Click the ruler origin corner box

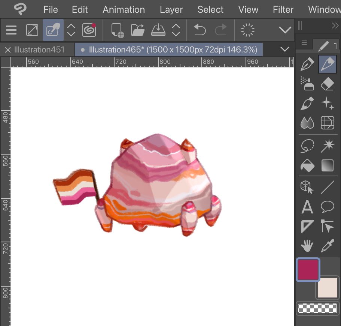(6, 62)
